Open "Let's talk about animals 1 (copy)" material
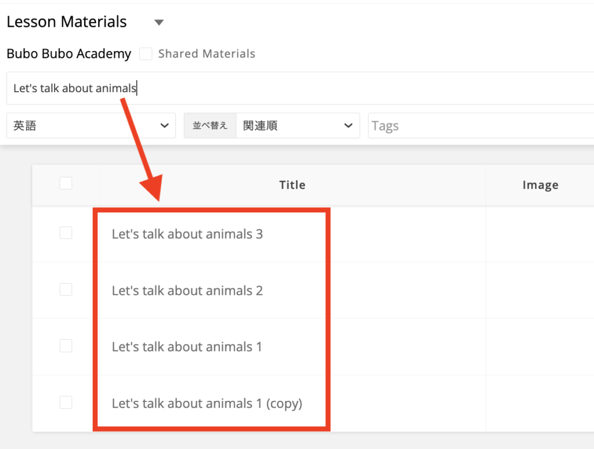594x449 pixels. pyautogui.click(x=207, y=403)
